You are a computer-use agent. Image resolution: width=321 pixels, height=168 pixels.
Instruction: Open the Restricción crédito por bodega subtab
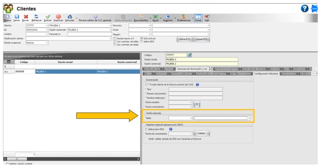pos(211,74)
